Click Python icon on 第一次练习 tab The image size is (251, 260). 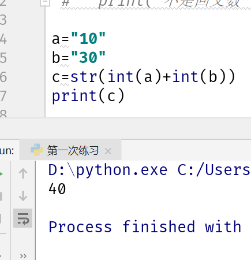[x=37, y=150]
